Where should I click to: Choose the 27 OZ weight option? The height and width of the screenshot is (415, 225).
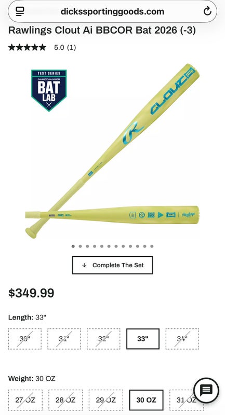pos(25,400)
